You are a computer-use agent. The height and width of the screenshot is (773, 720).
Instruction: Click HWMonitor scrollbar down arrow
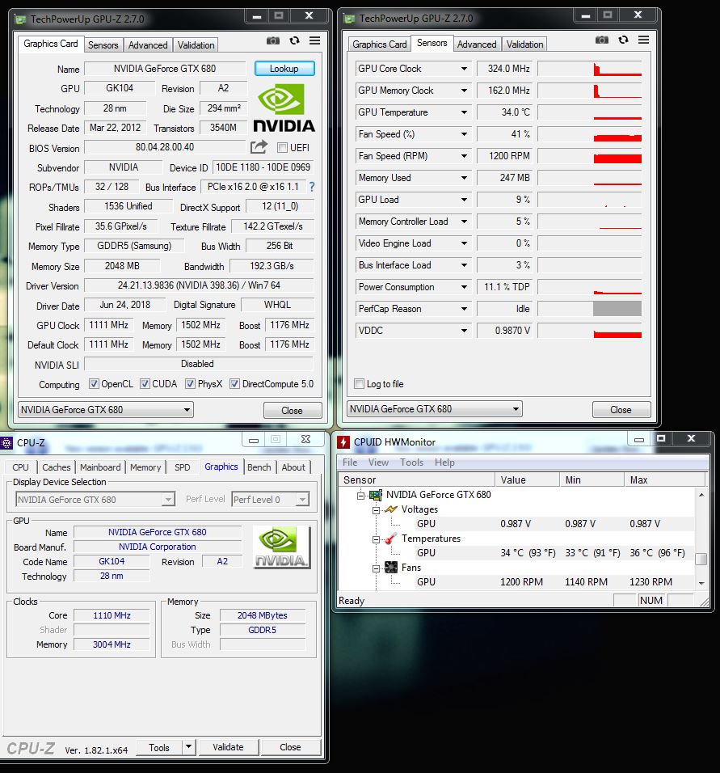[x=701, y=583]
